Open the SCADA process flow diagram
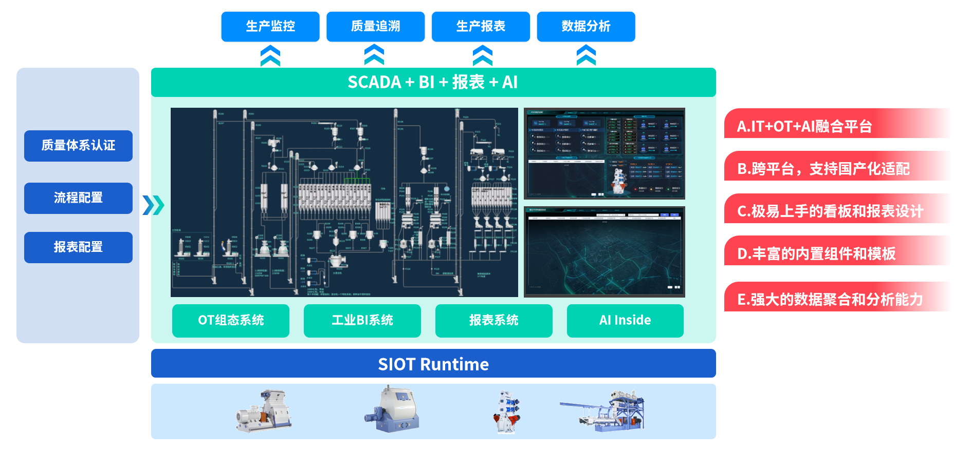Image resolution: width=970 pixels, height=452 pixels. tap(344, 202)
